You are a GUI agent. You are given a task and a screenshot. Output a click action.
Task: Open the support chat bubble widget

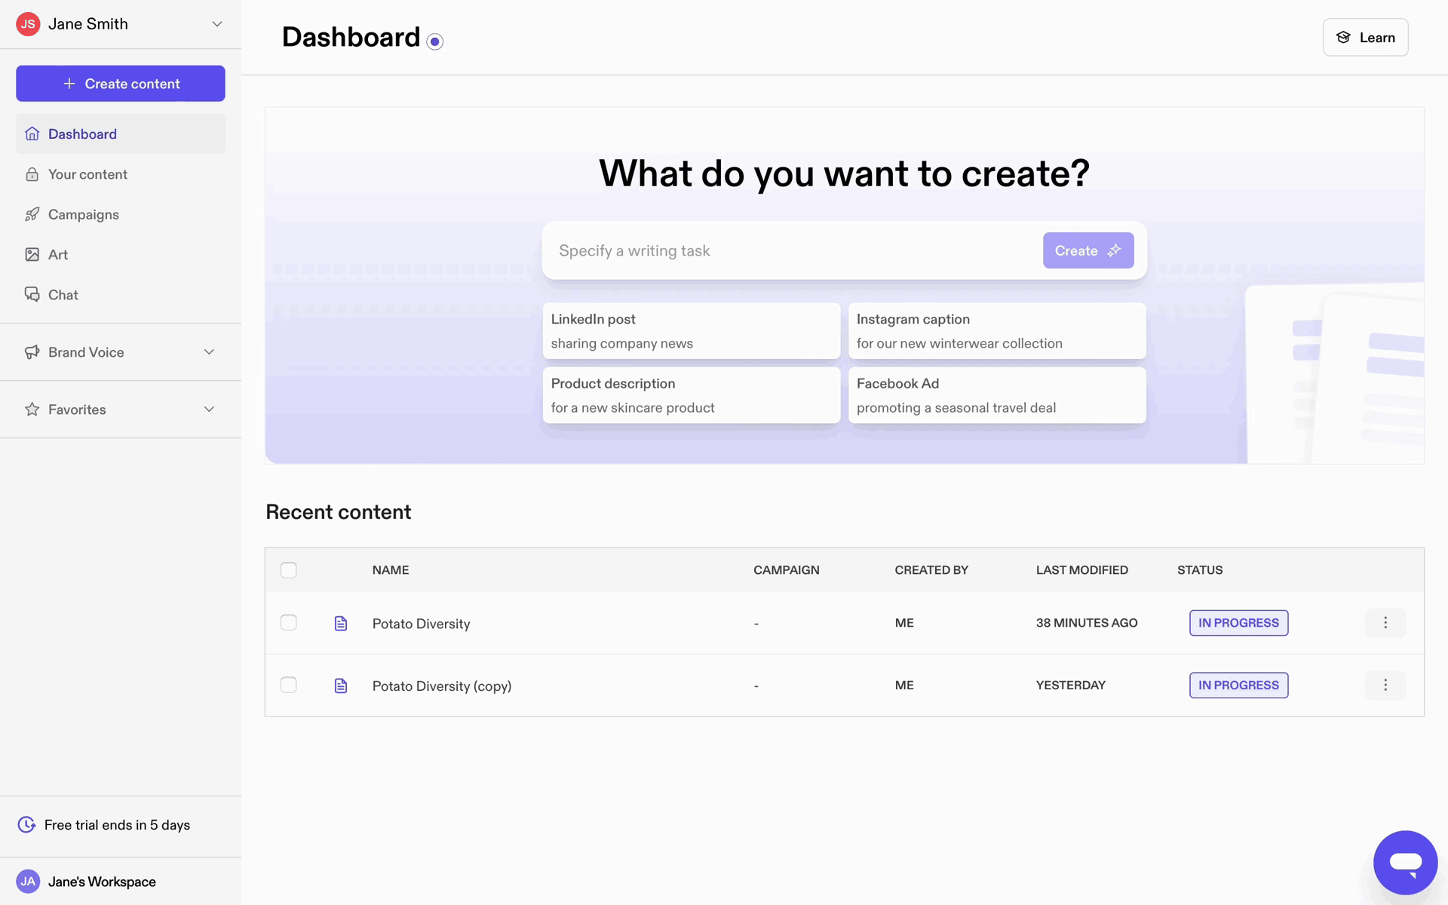(x=1405, y=863)
